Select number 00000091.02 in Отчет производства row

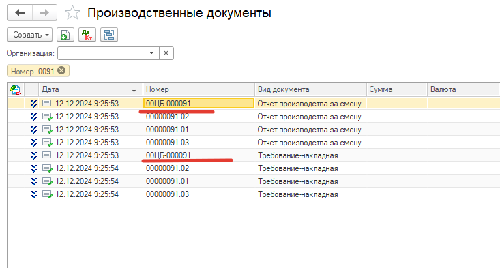(167, 117)
